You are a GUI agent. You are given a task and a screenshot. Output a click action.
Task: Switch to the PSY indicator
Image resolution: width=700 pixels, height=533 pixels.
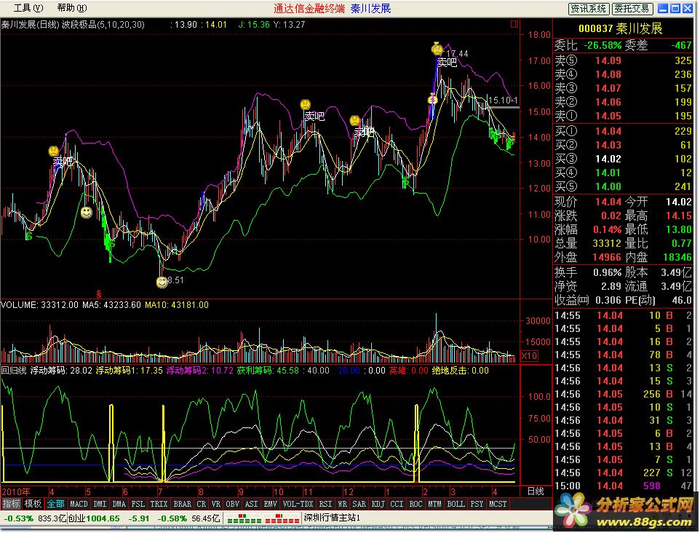(x=477, y=504)
